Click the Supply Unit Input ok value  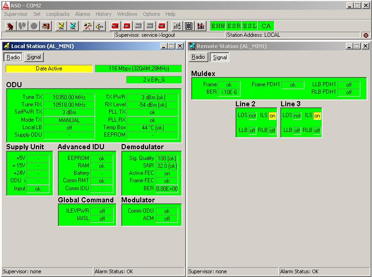pos(38,189)
